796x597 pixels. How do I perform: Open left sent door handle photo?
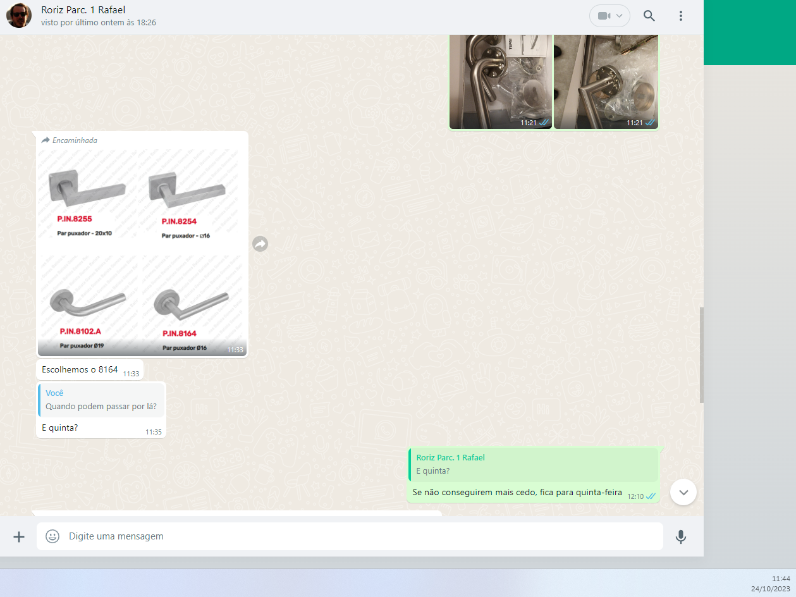click(500, 81)
